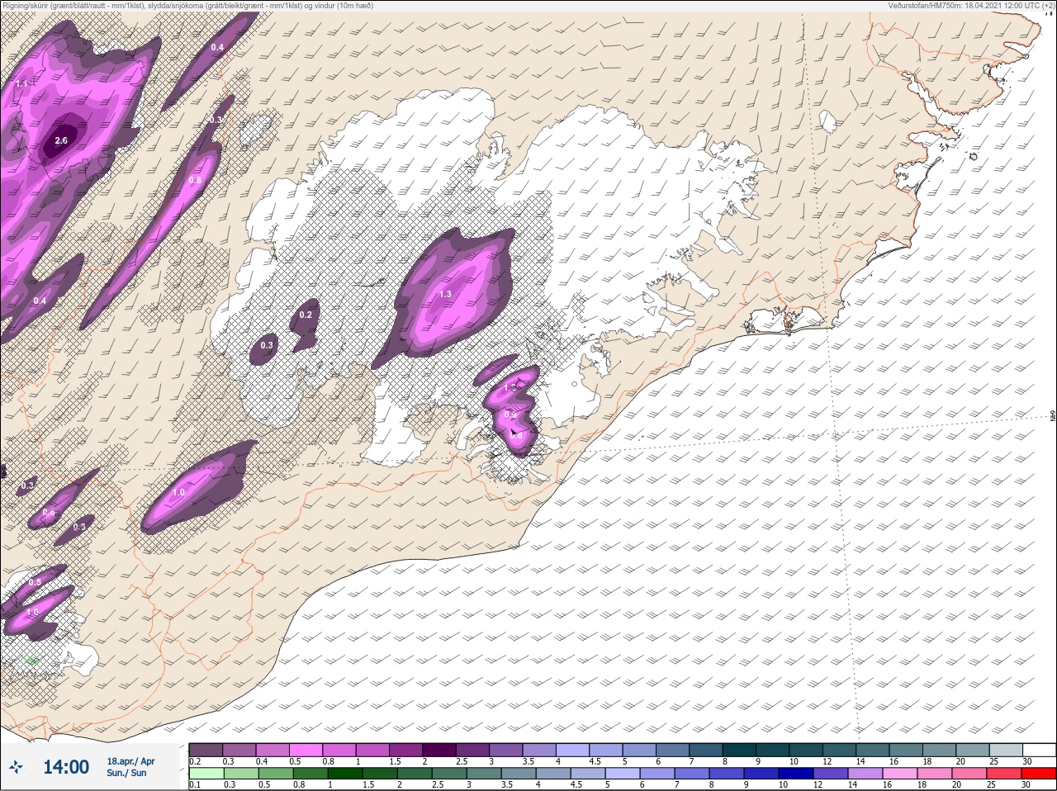Click the 14:00 forecast time display
The height and width of the screenshot is (791, 1057).
[x=66, y=767]
